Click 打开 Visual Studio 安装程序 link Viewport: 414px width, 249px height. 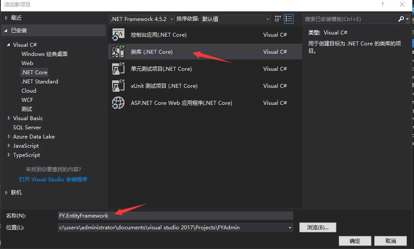(x=53, y=180)
